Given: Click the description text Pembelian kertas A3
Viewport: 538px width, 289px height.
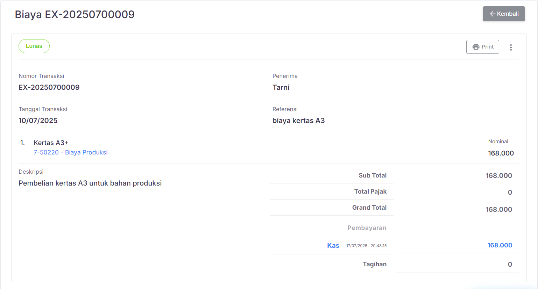Looking at the screenshot, I should [x=90, y=183].
